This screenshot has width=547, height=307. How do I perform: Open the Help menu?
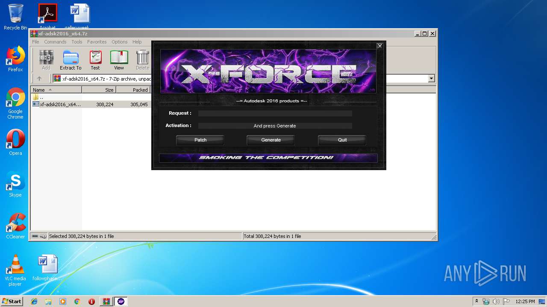coord(137,42)
